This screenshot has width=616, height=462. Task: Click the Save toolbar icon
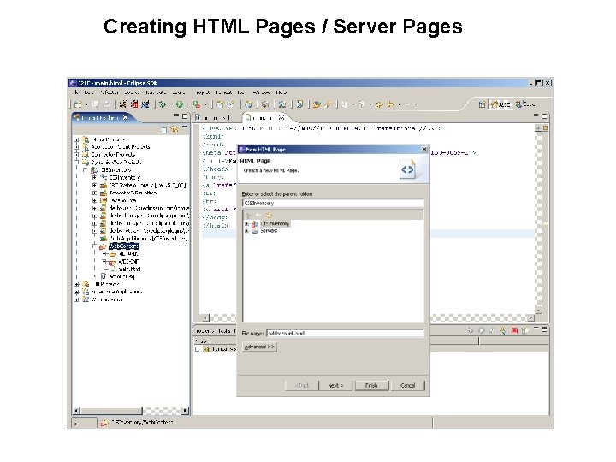[96, 104]
